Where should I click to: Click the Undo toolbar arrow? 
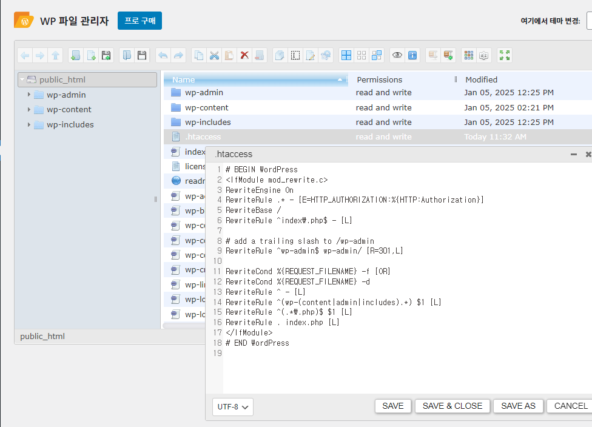(x=163, y=56)
